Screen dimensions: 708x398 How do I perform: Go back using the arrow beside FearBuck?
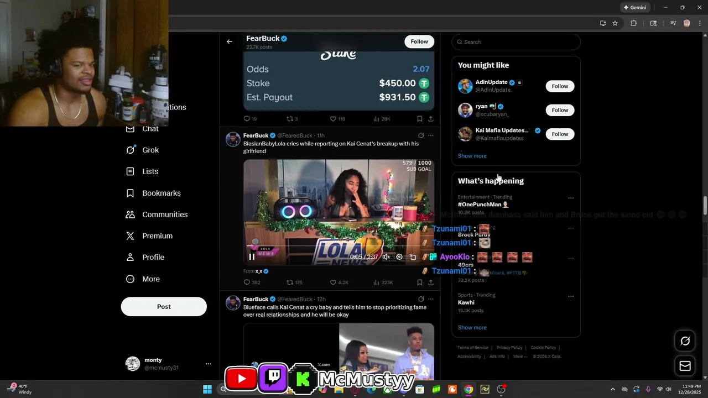pos(230,41)
